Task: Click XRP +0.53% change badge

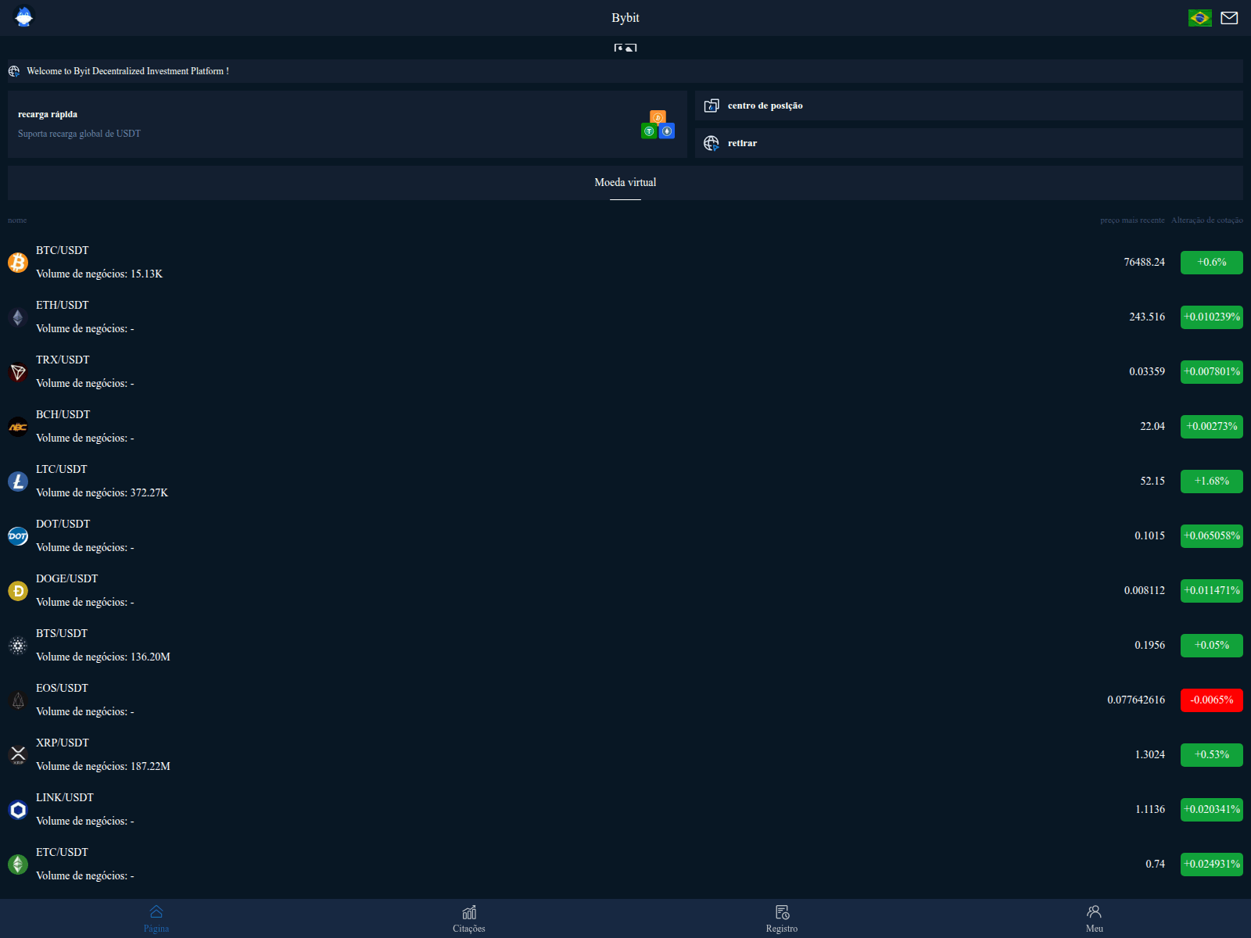Action: coord(1212,755)
